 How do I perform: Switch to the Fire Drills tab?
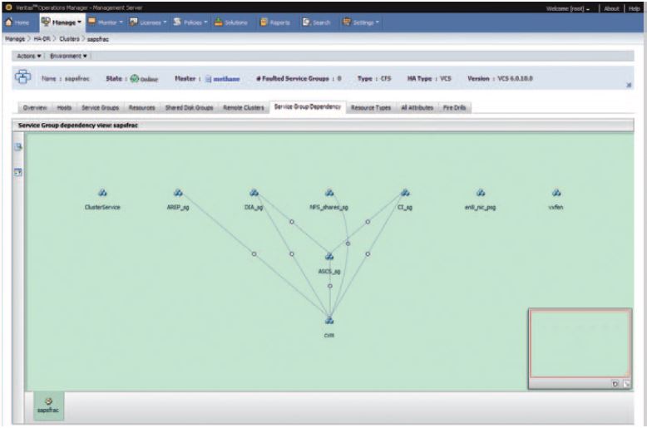pyautogui.click(x=454, y=107)
